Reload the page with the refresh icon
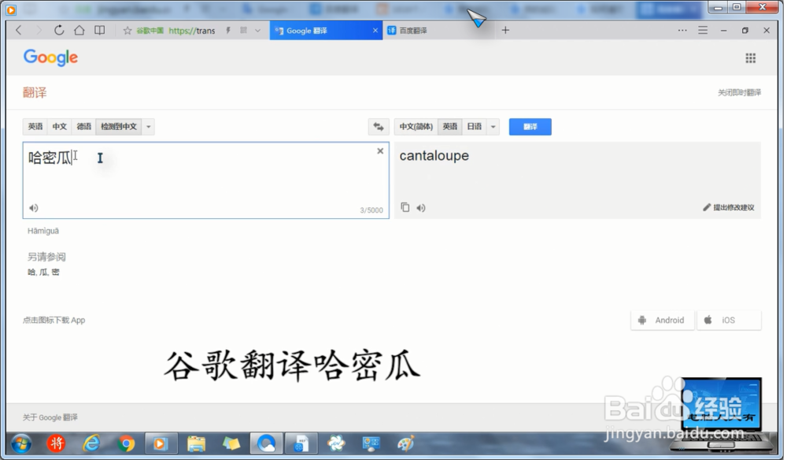This screenshot has height=460, width=787. tap(59, 30)
